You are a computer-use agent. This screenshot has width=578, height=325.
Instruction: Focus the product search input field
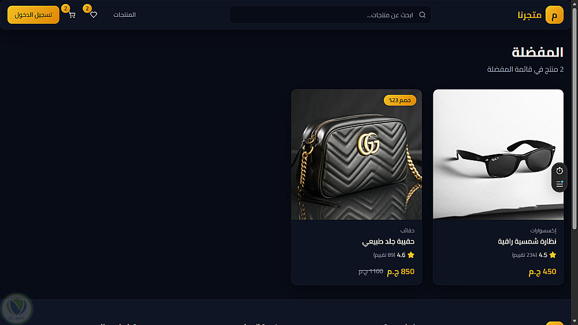coord(330,15)
